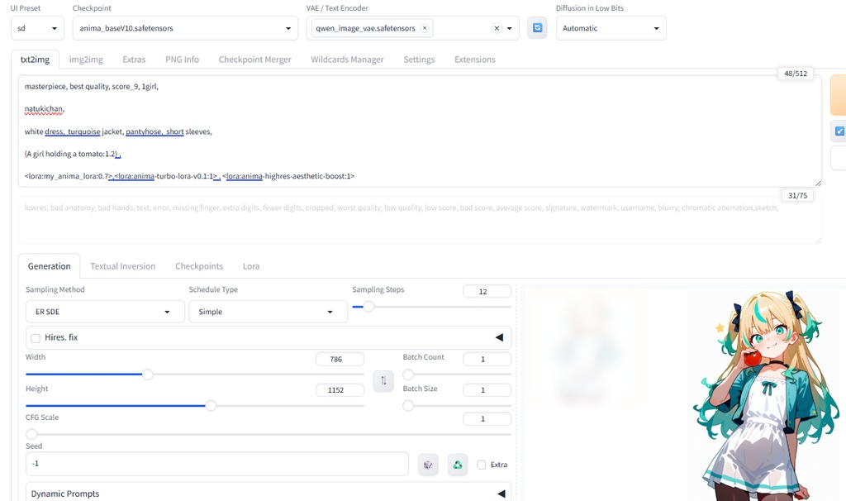
Task: Expand the Hires. fix section arrow
Action: coord(499,337)
